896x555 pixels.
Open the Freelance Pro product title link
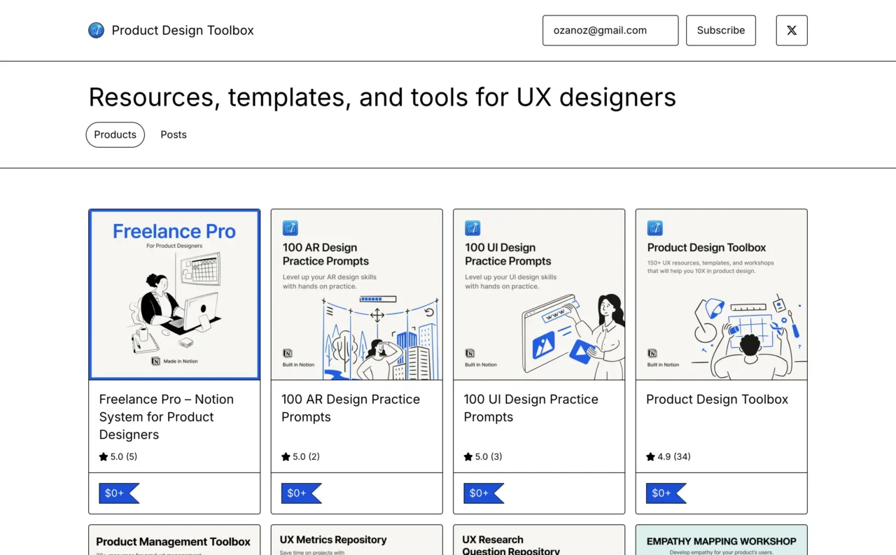[x=167, y=416]
